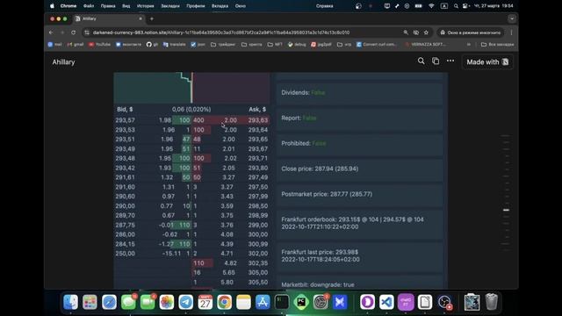562x316 pixels.
Task: Open the Файл menu
Action: pyautogui.click(x=89, y=6)
